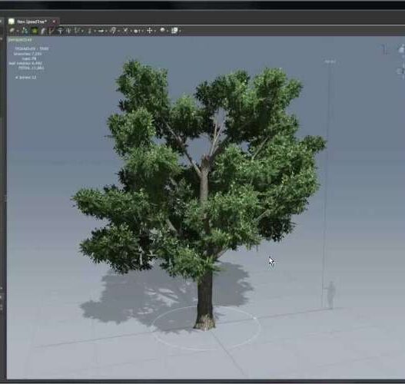Image resolution: width=405 pixels, height=384 pixels.
Task: Open the dropdown beside the second sphere icon
Action: point(168,31)
